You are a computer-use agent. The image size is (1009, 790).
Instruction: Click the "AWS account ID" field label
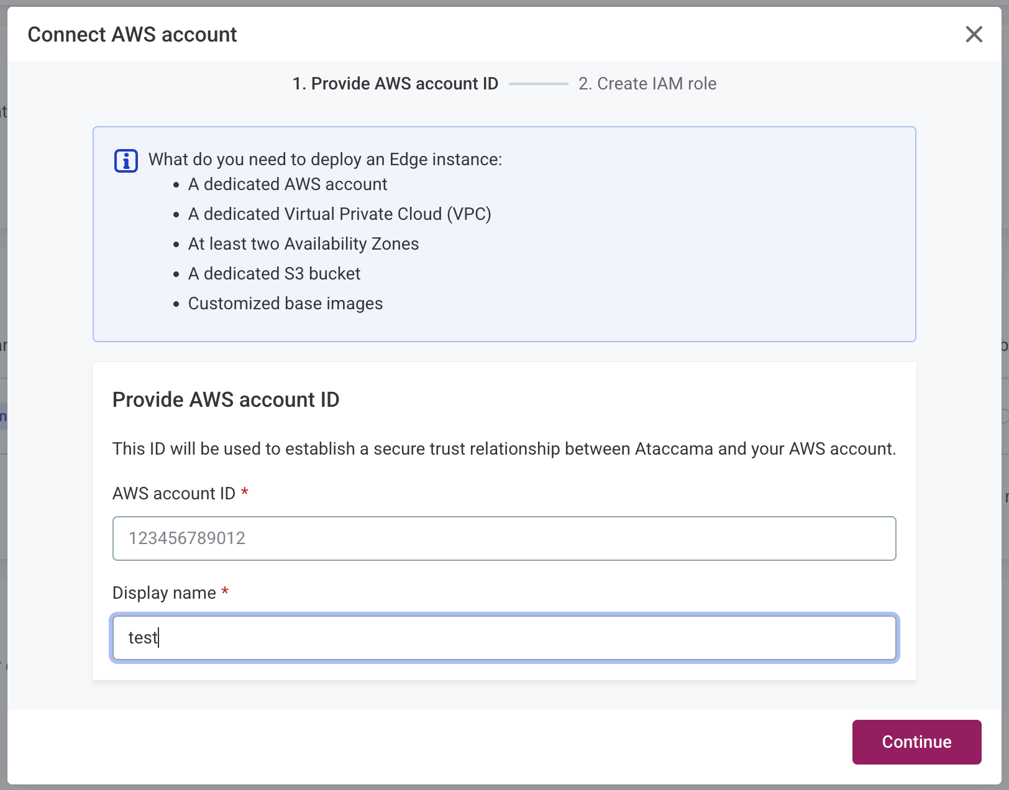(174, 494)
